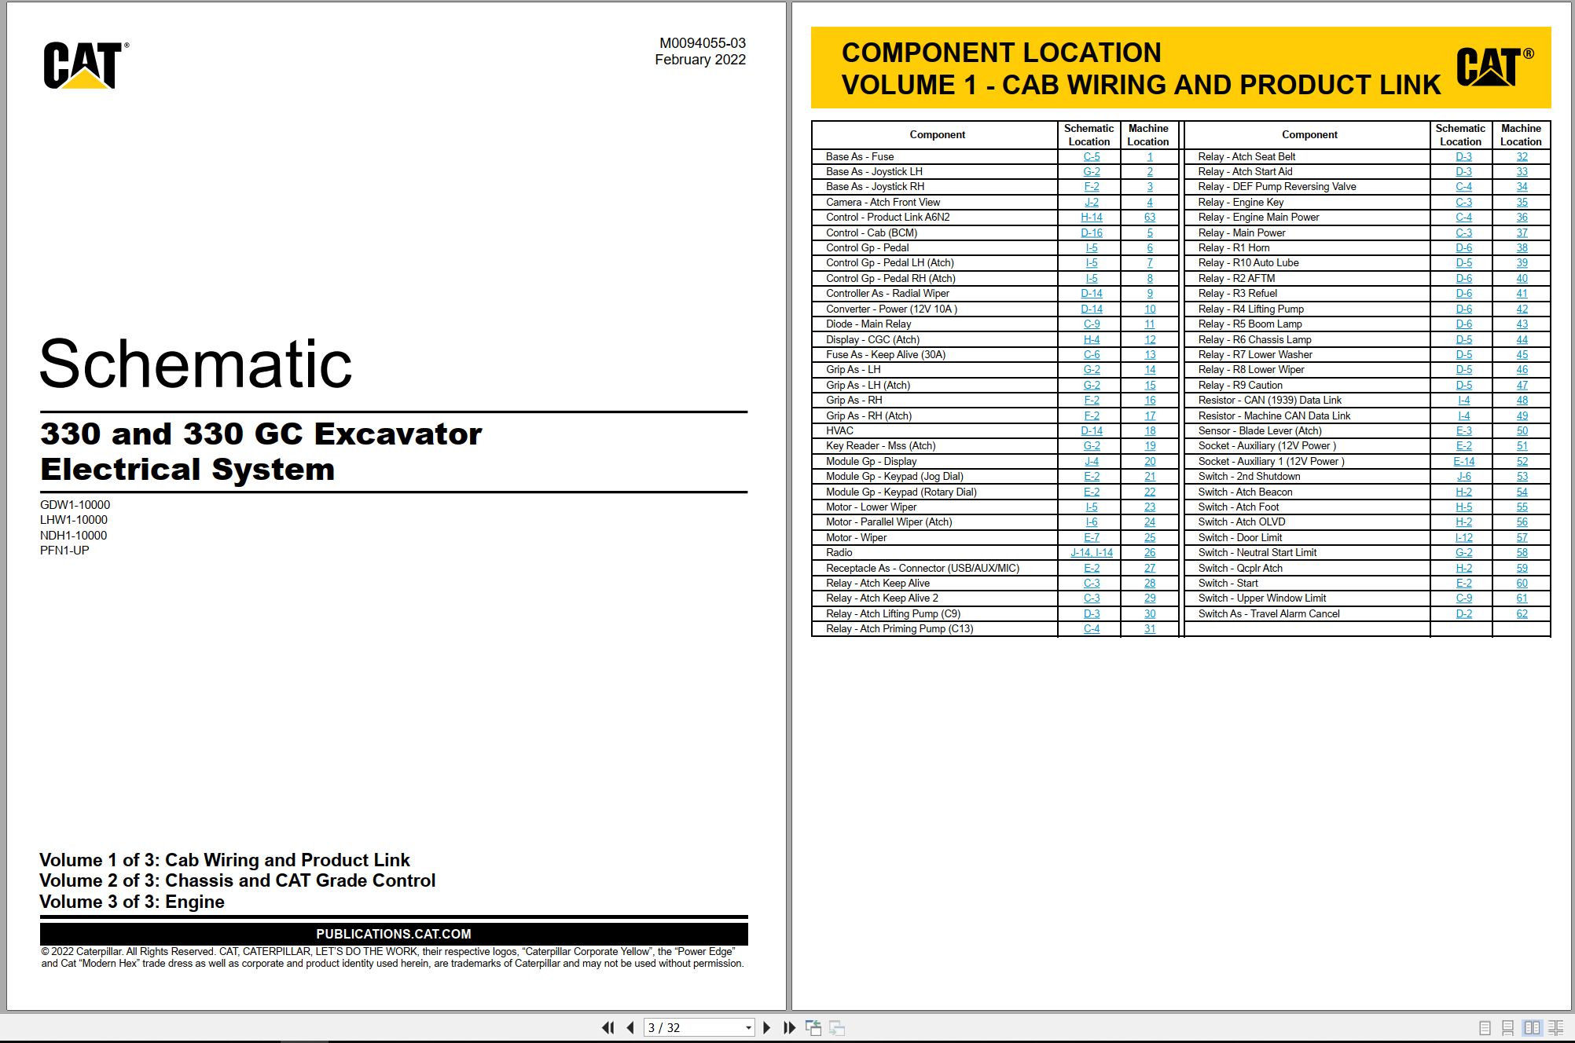Click machine location 58 for Neutral Start Limit

[x=1522, y=553]
